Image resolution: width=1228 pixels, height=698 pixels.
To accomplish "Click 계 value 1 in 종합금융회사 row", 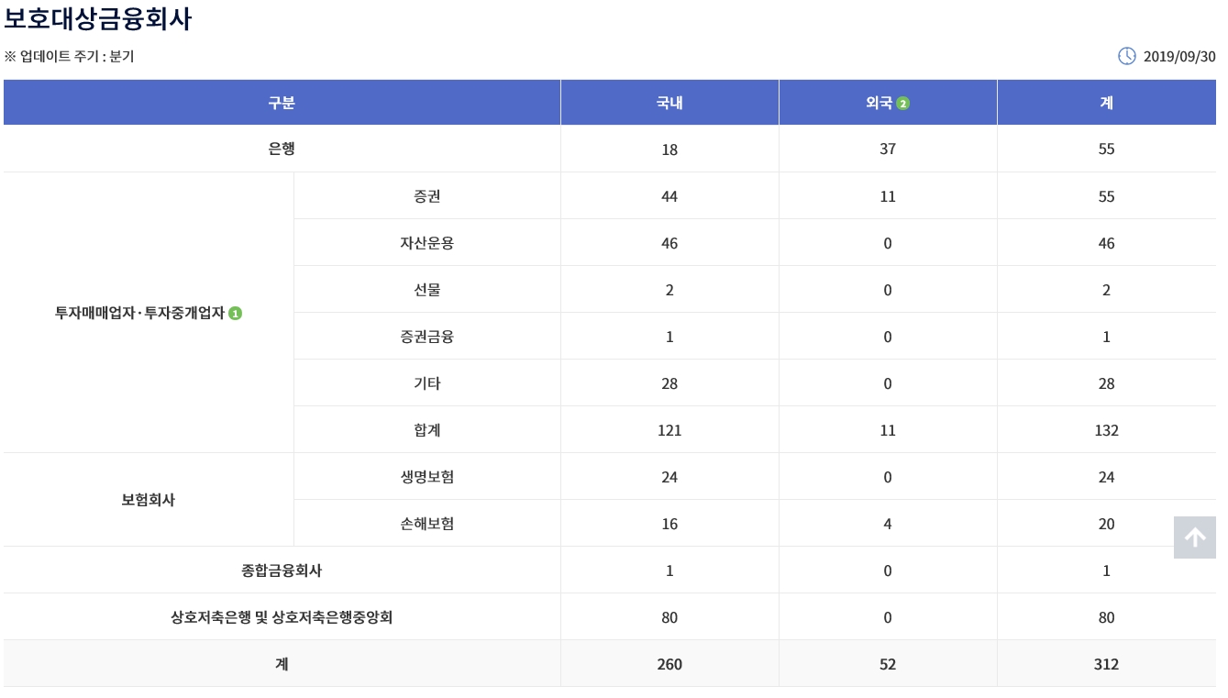I will tap(1107, 571).
